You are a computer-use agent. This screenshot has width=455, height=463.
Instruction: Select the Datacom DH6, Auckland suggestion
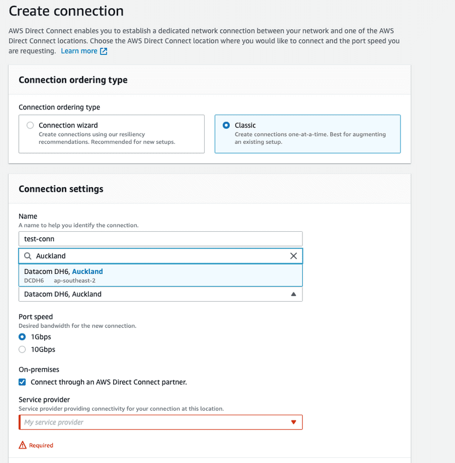coord(159,275)
